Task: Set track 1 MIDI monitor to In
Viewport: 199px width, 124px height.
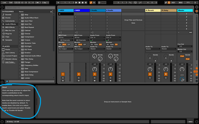Action: pyautogui.click(x=60, y=44)
